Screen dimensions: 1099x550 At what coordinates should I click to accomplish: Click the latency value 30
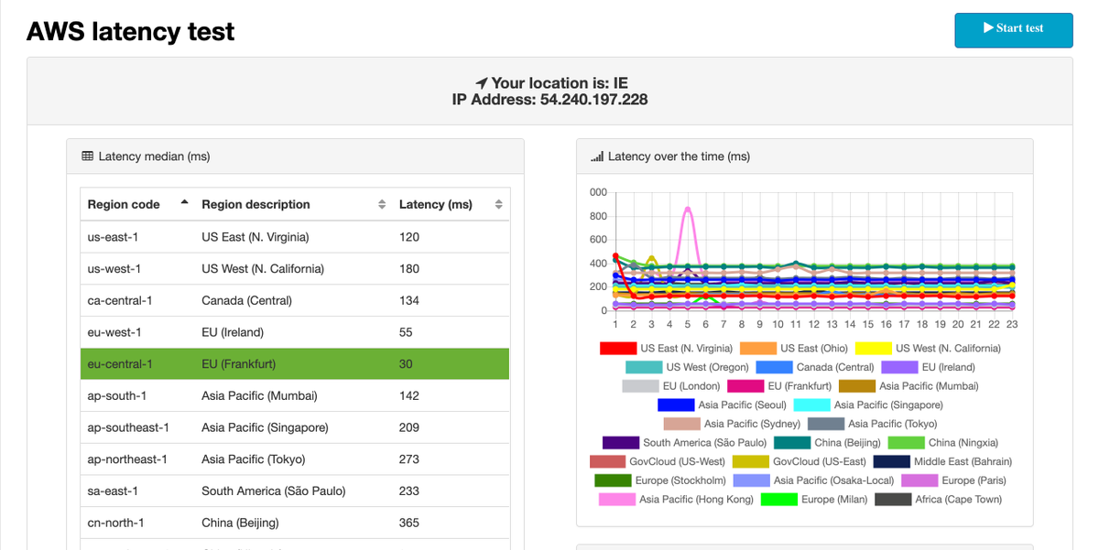[406, 364]
